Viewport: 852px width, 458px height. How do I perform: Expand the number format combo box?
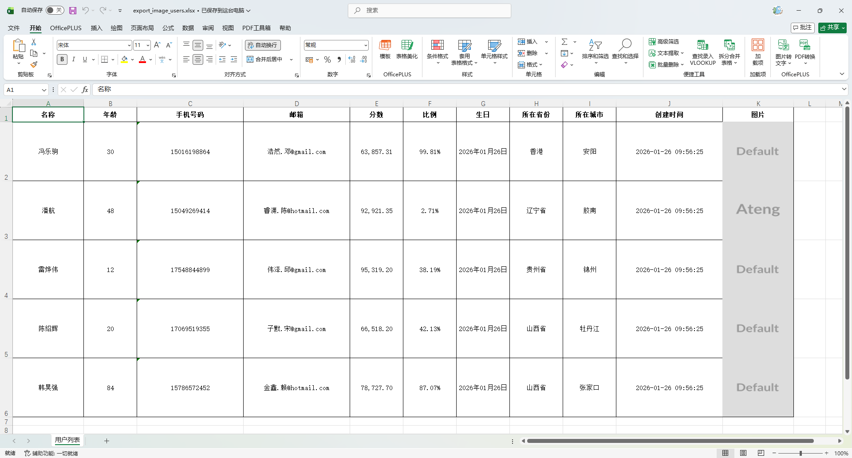pyautogui.click(x=366, y=45)
